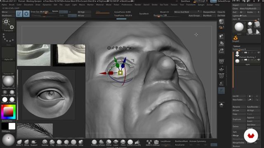Click the gizmo home icon
264x148 pixels.
tap(120, 48)
